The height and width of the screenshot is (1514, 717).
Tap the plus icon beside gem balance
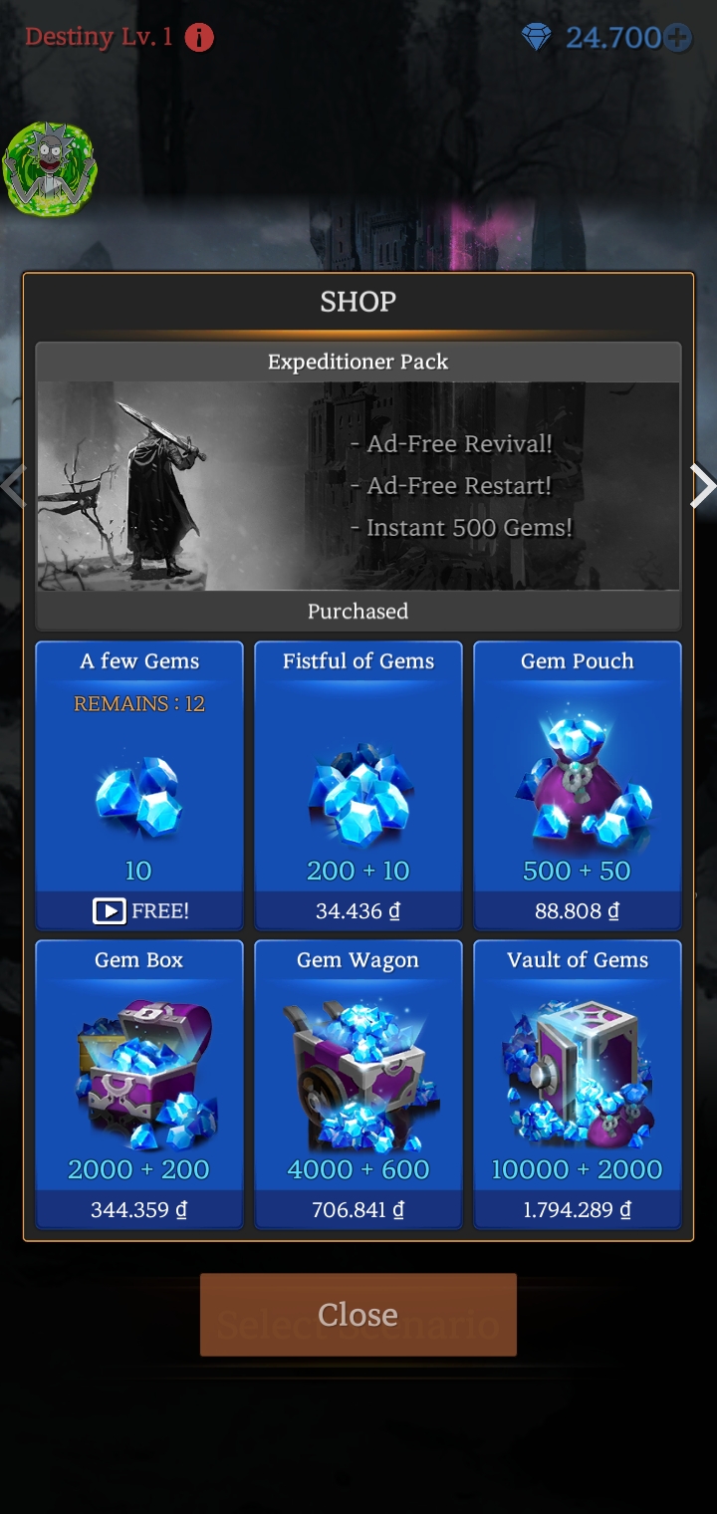tap(678, 38)
